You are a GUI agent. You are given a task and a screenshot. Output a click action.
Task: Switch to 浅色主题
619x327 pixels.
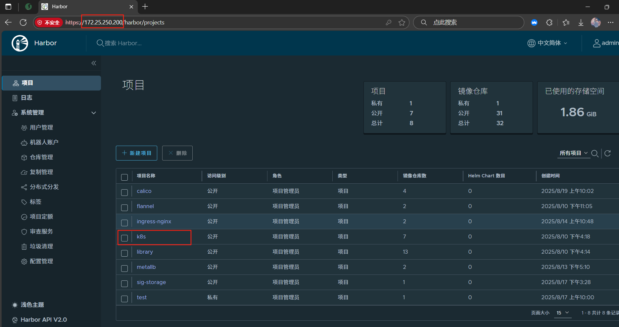(28, 305)
